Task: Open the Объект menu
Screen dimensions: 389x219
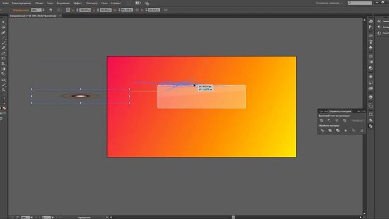Action: [39, 3]
